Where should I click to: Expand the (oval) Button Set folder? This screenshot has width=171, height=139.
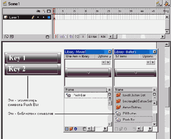(x=118, y=95)
